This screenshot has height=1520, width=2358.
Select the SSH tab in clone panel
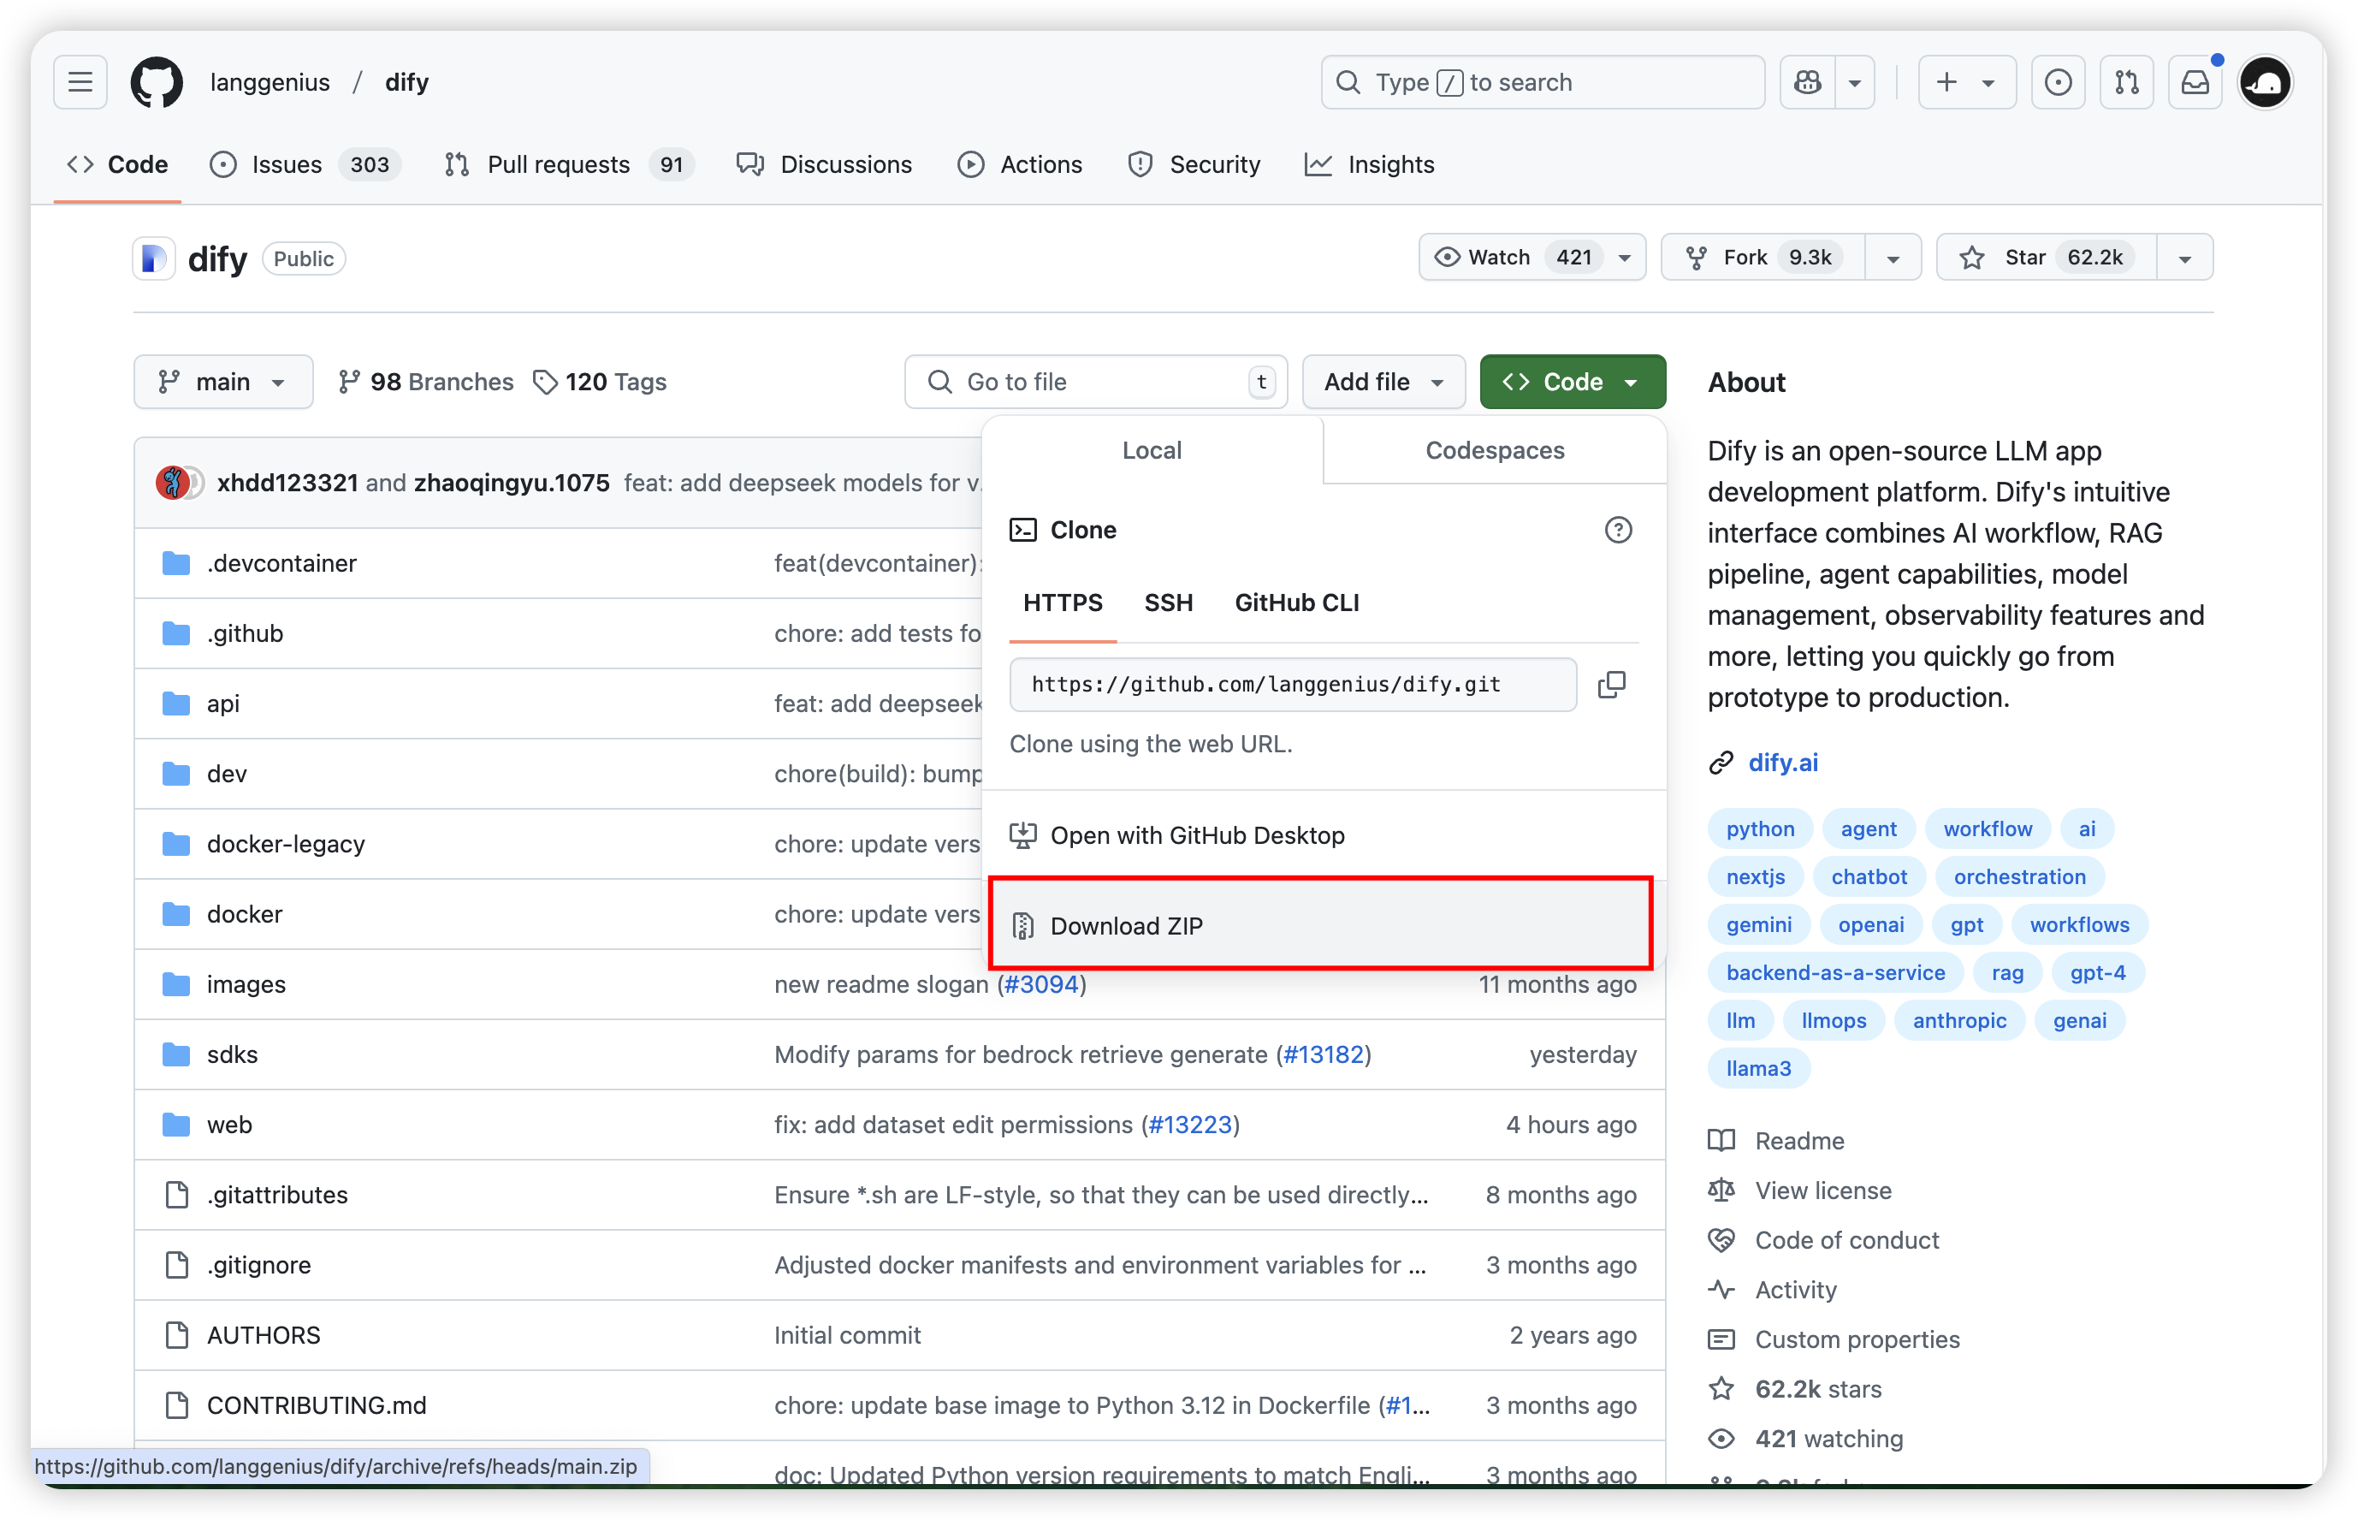(1167, 603)
